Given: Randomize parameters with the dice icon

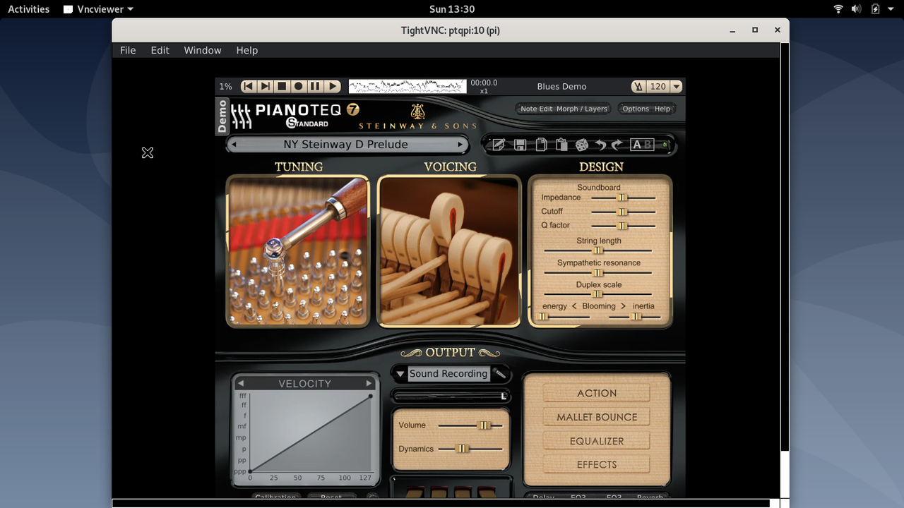Looking at the screenshot, I should tap(582, 145).
